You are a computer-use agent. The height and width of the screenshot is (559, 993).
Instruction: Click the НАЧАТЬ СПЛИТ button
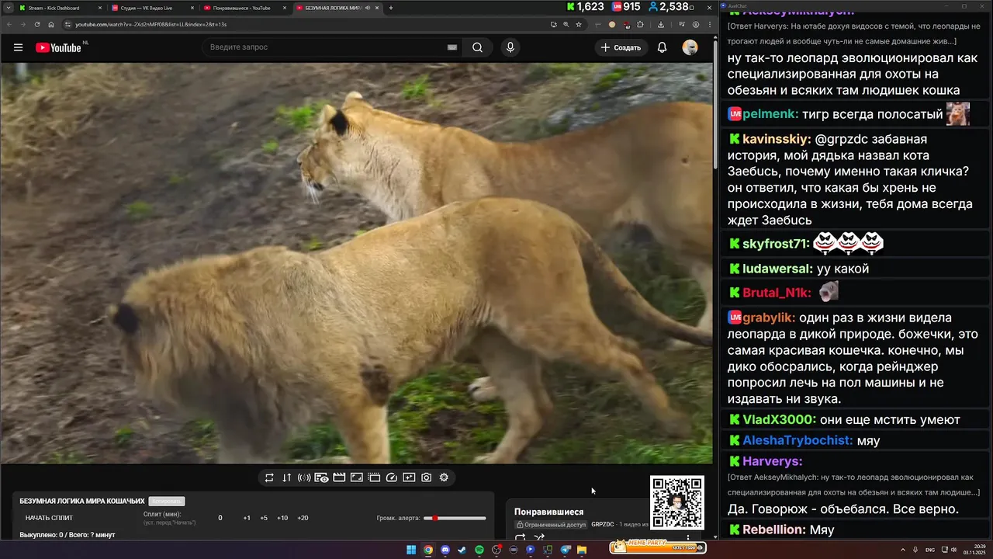coord(50,518)
